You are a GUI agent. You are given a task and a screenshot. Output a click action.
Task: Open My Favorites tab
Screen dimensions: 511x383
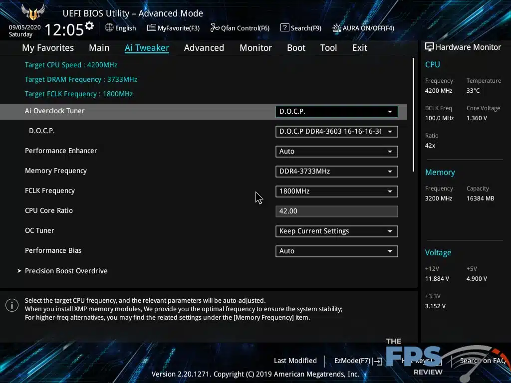pos(48,48)
